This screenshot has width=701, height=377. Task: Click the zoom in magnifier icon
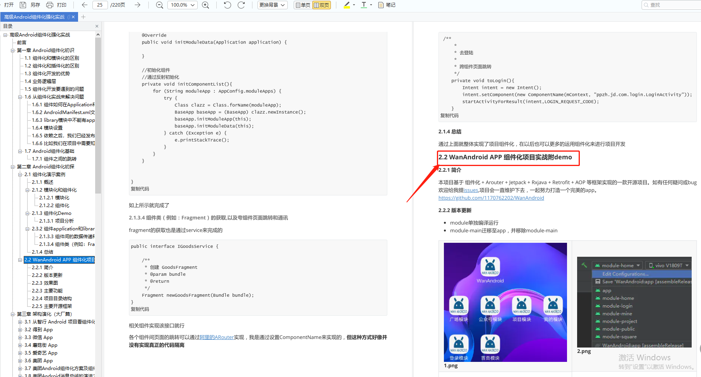205,5
